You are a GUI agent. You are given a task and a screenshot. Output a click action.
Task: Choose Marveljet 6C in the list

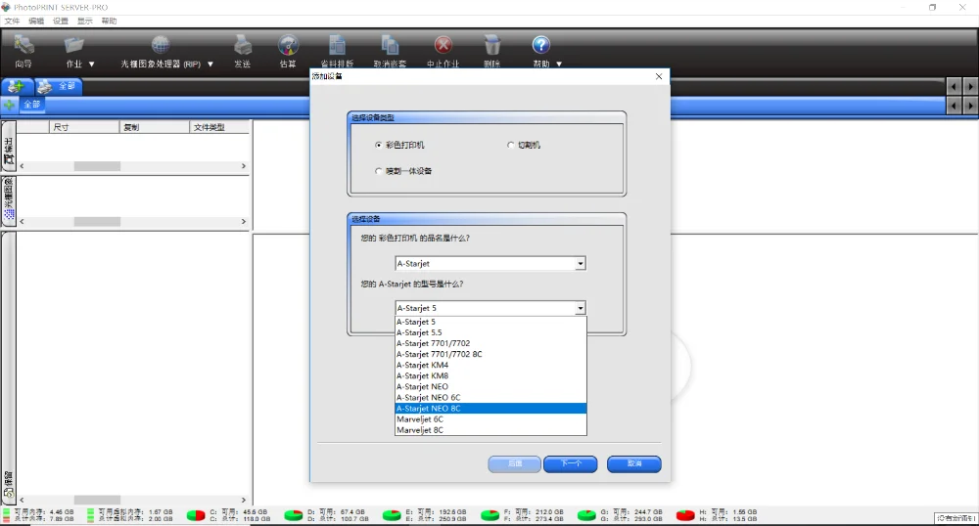pyautogui.click(x=490, y=419)
